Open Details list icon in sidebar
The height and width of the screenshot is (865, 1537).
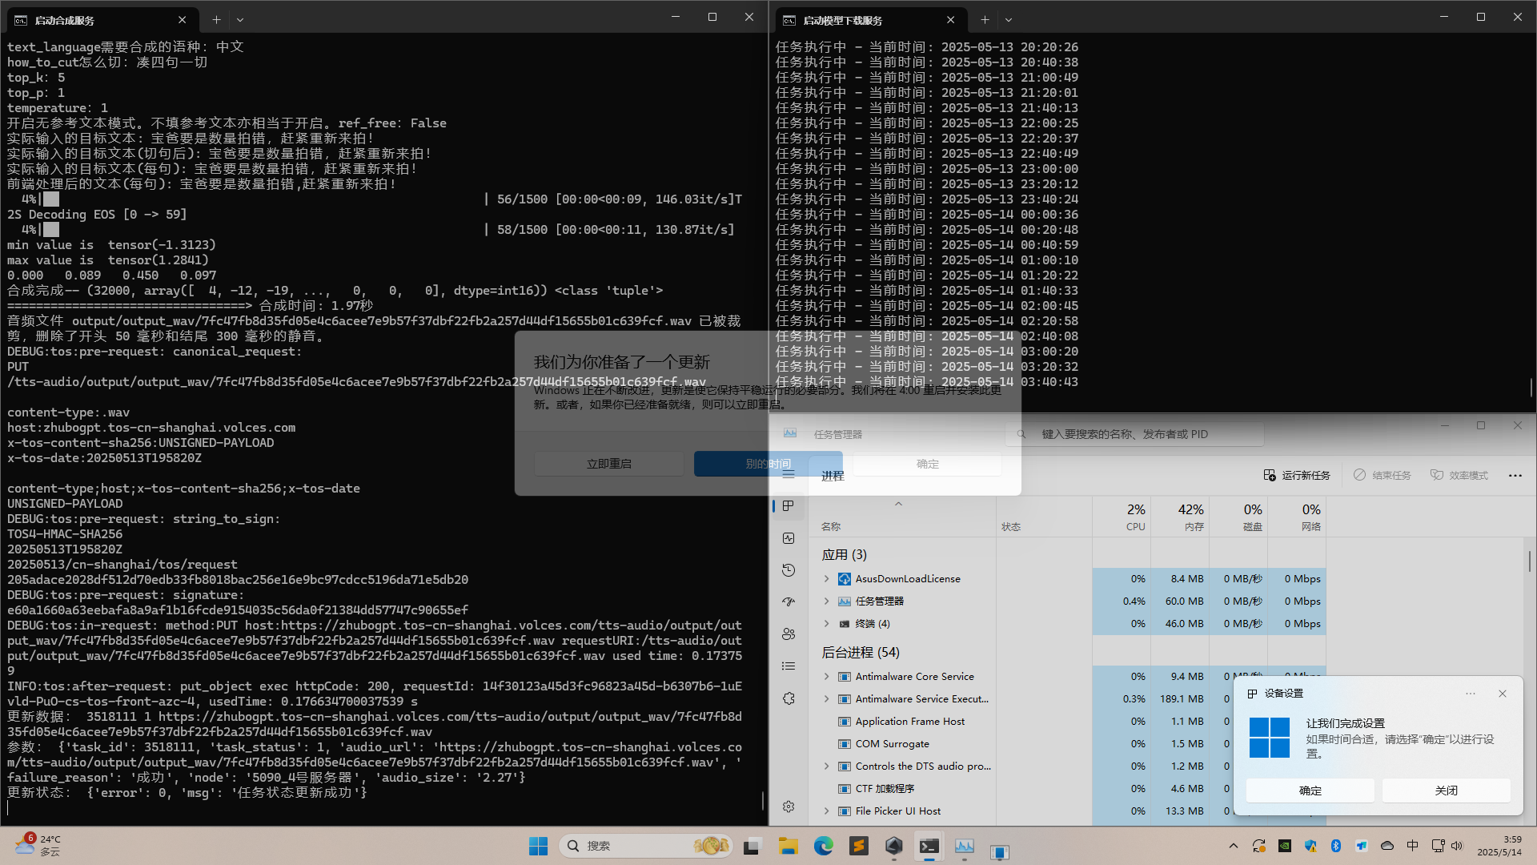coord(789,666)
